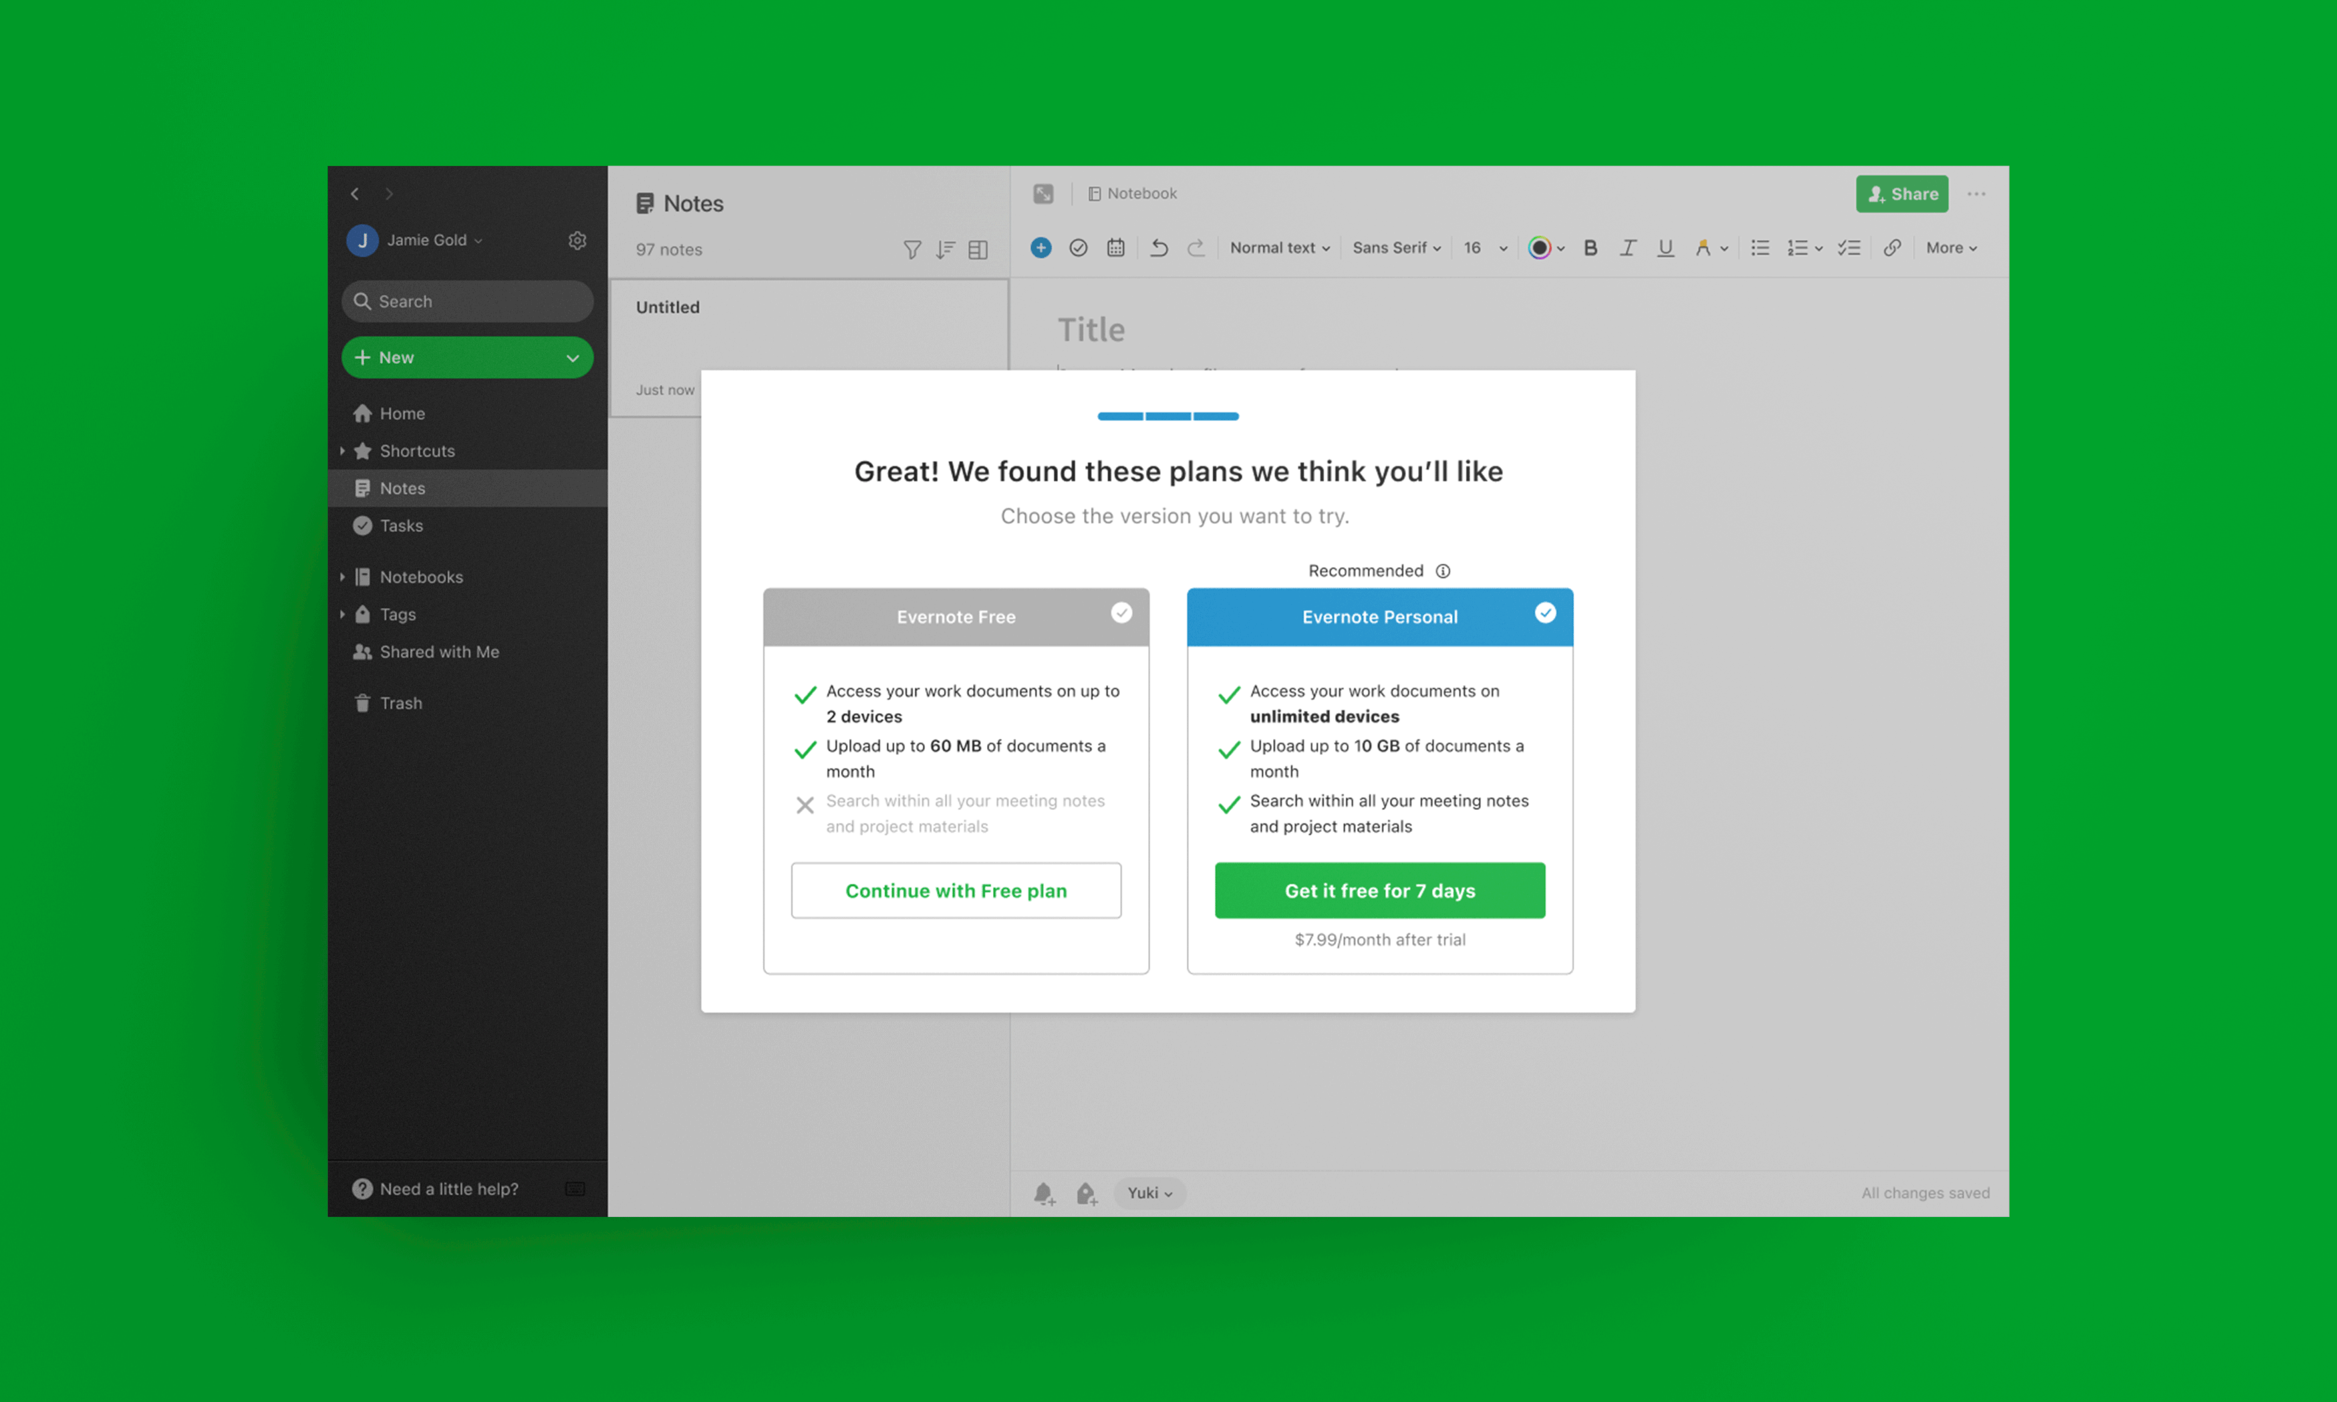Add reminder bell icon
Image resolution: width=2337 pixels, height=1402 pixels.
[1044, 1193]
